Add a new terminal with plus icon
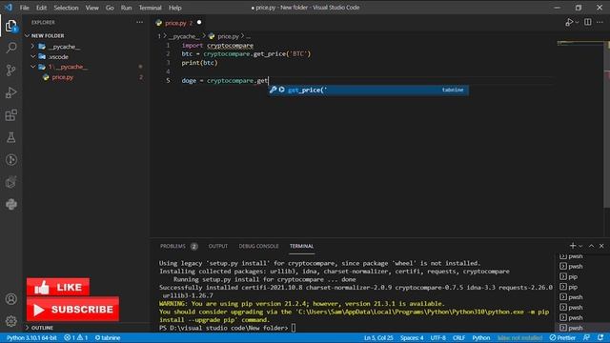 click(572, 246)
